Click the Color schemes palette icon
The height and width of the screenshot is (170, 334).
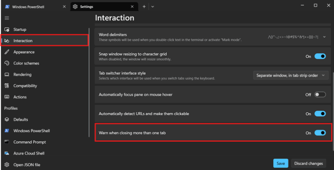[7, 63]
